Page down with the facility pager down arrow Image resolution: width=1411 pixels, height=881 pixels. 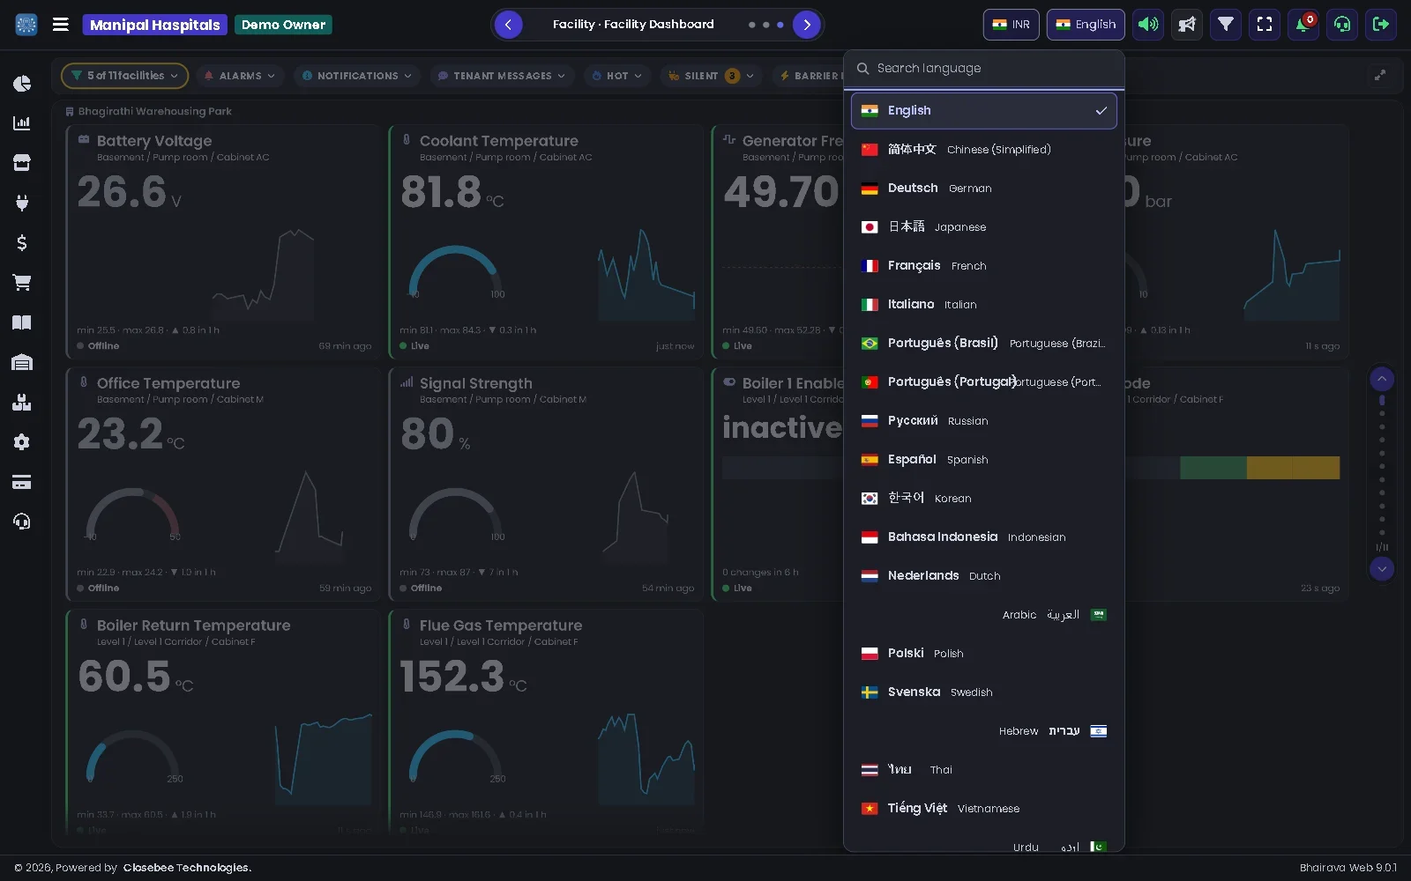click(x=1382, y=569)
